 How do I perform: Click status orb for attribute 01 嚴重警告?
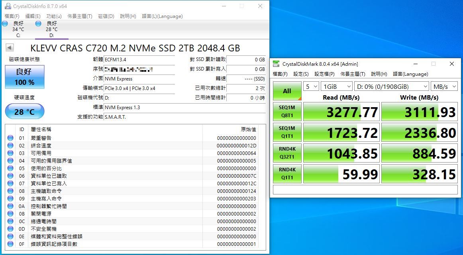point(10,138)
